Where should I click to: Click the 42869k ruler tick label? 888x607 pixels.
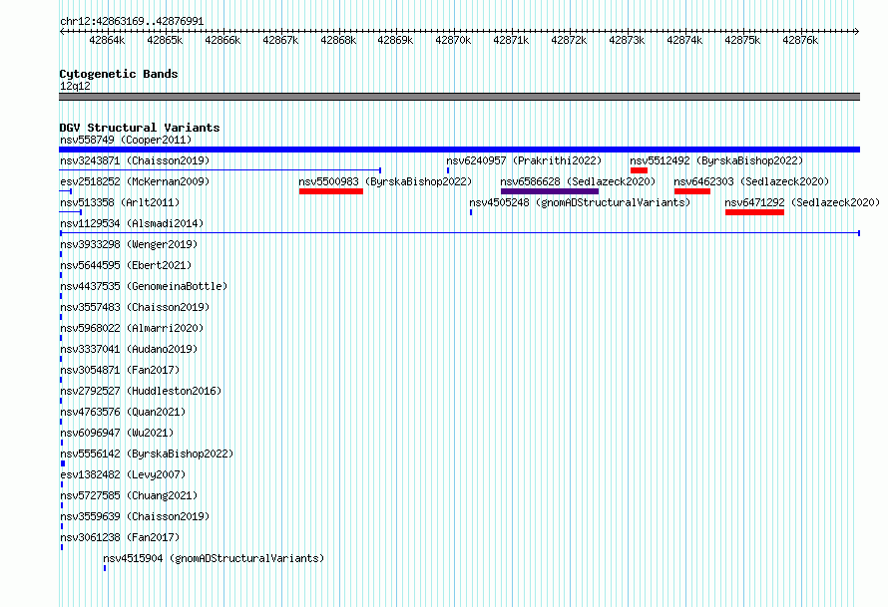pyautogui.click(x=395, y=40)
